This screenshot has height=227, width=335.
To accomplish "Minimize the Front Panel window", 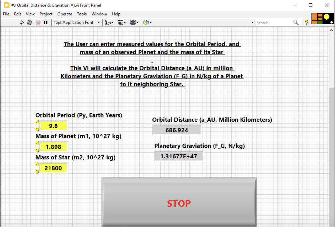I will (295, 5).
